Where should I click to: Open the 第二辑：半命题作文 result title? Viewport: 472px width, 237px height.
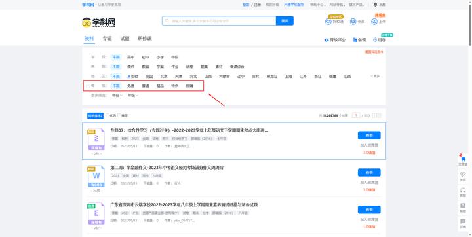(167, 168)
